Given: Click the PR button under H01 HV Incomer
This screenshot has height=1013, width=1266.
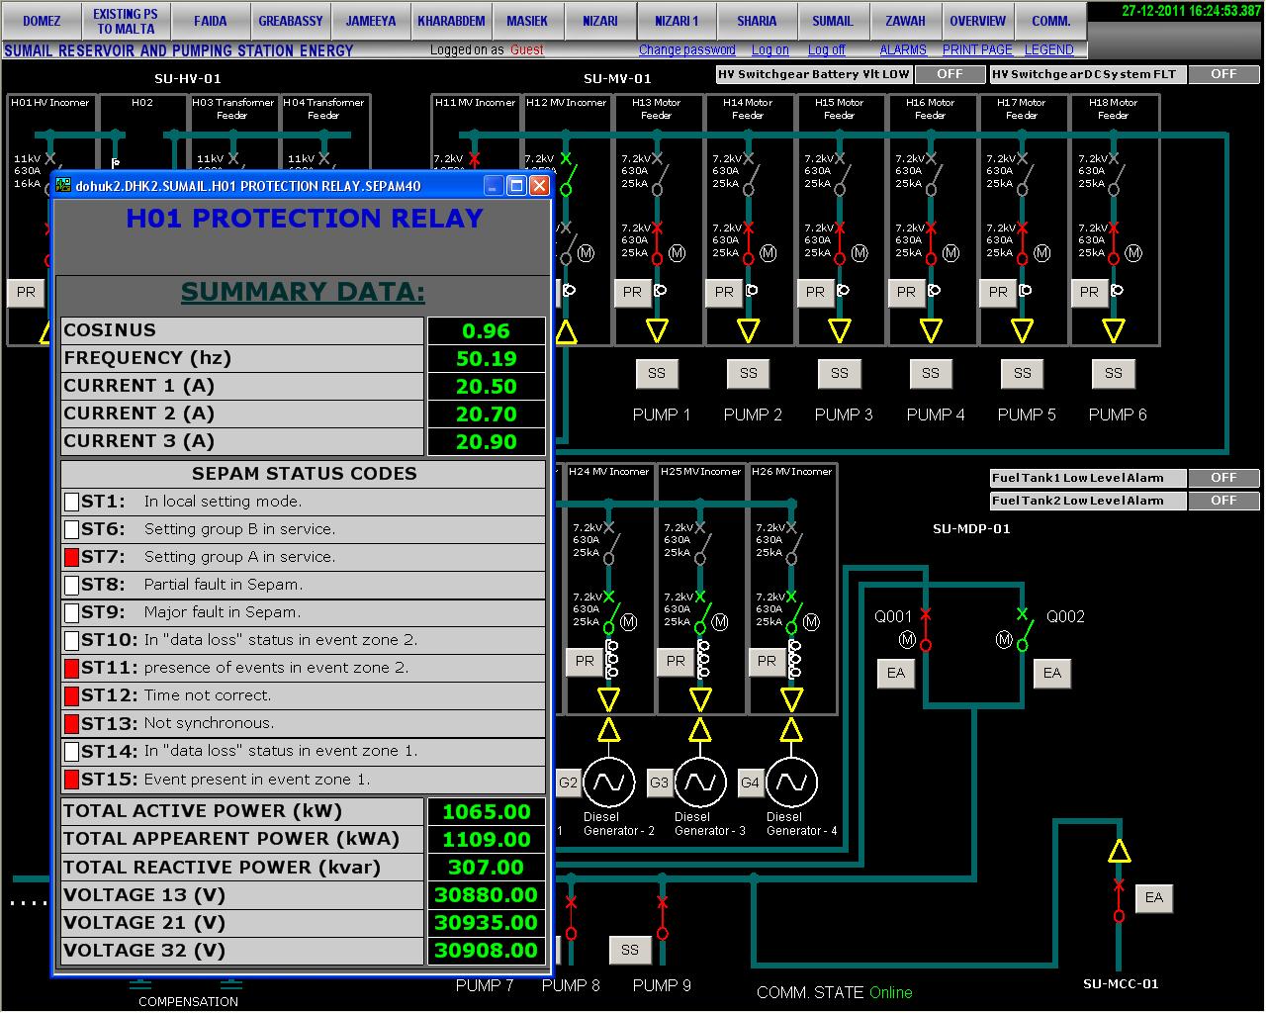Looking at the screenshot, I should point(27,292).
